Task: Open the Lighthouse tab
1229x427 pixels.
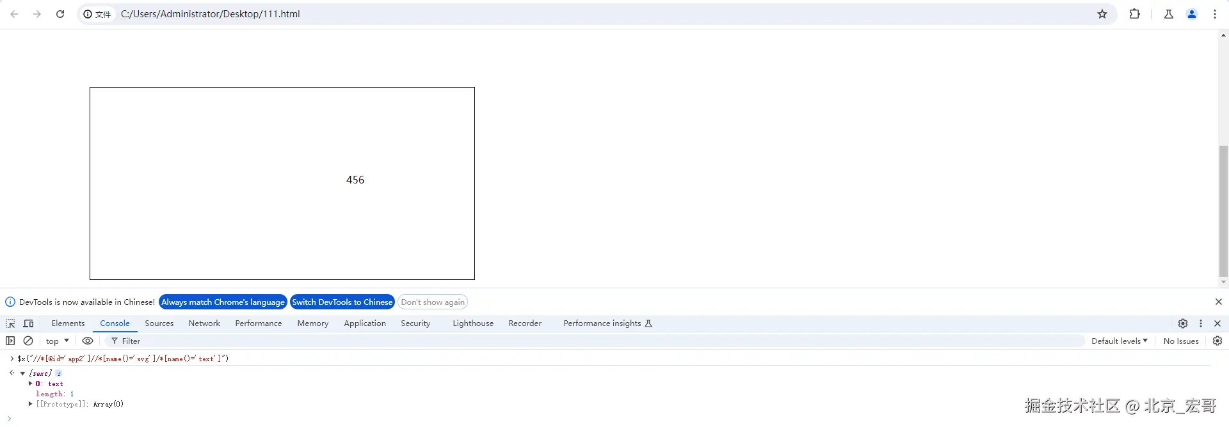Action: coord(473,323)
